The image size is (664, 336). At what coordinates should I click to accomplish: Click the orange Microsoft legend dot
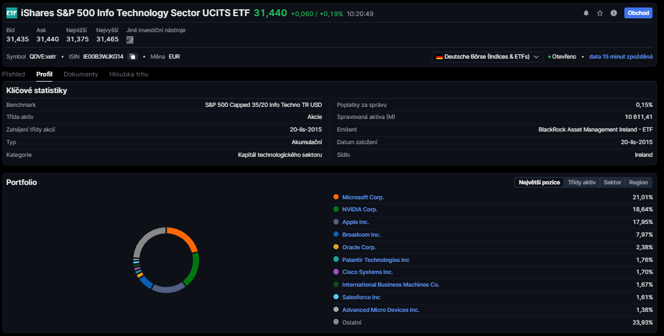pyautogui.click(x=336, y=197)
